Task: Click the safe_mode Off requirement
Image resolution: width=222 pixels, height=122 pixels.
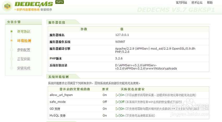Action: click(105, 102)
